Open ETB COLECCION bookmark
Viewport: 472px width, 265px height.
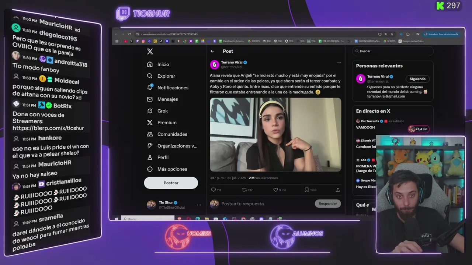click(331, 41)
